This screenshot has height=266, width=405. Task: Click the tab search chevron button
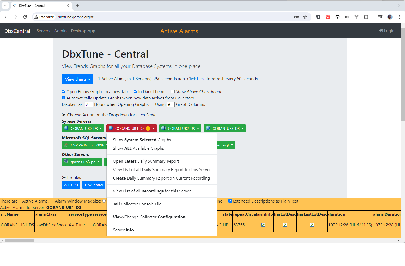[x=5, y=6]
